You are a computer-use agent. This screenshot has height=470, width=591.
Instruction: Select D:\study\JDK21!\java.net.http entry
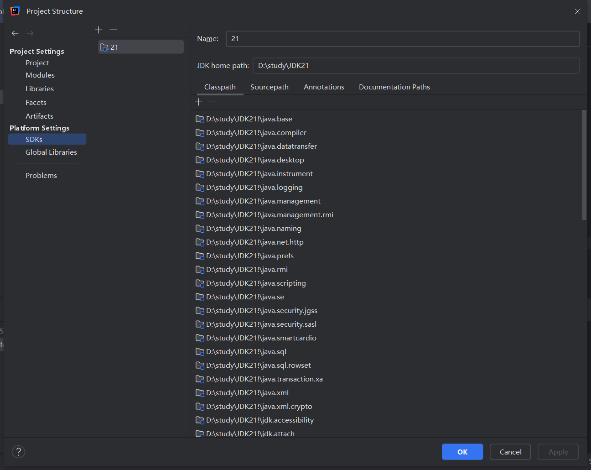pos(254,242)
